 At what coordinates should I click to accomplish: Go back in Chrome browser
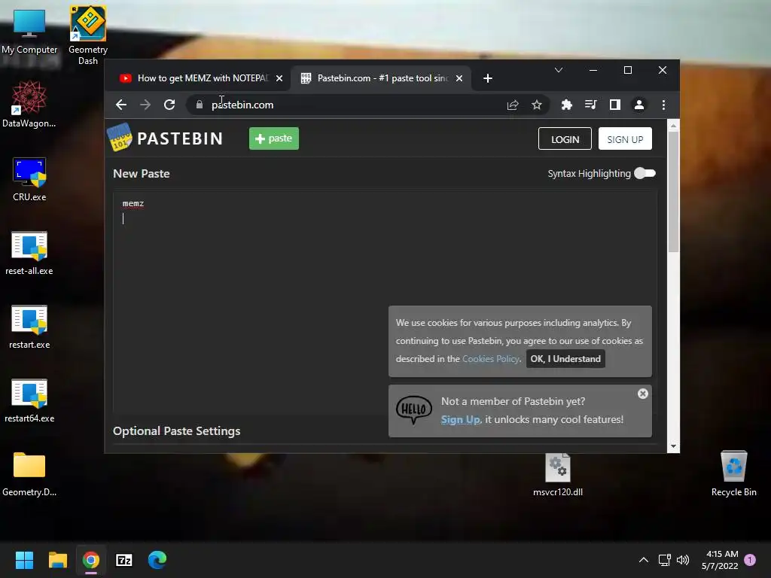[121, 105]
